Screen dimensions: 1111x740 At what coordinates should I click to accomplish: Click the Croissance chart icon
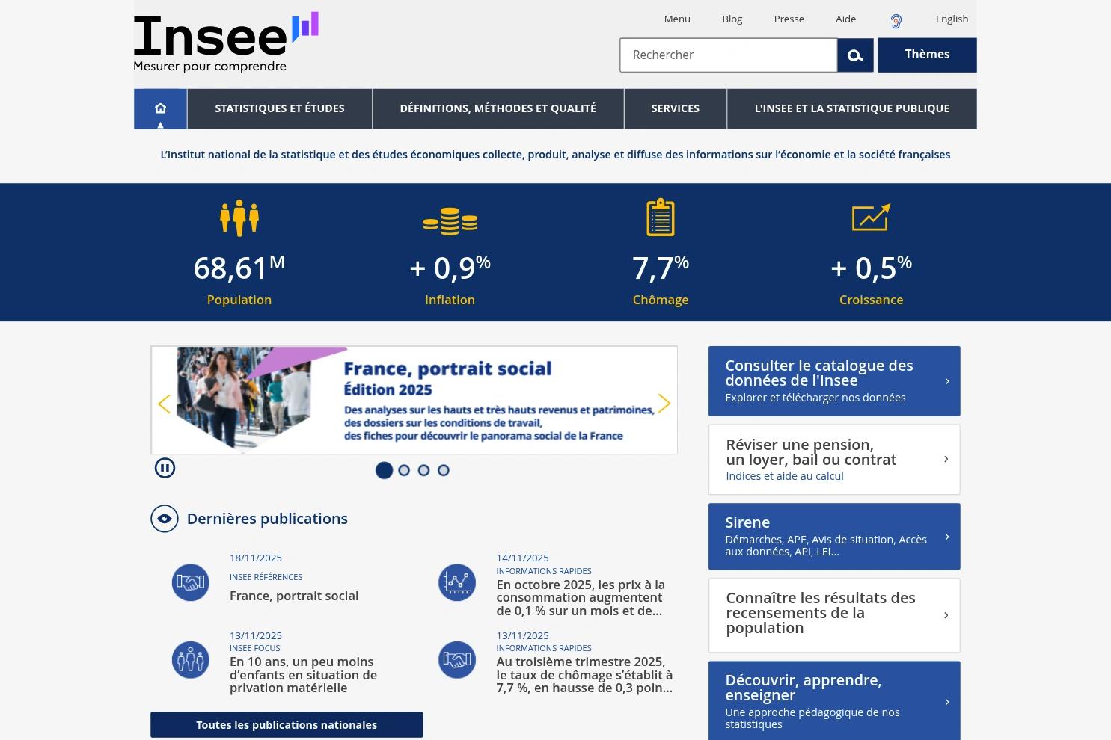pyautogui.click(x=871, y=218)
